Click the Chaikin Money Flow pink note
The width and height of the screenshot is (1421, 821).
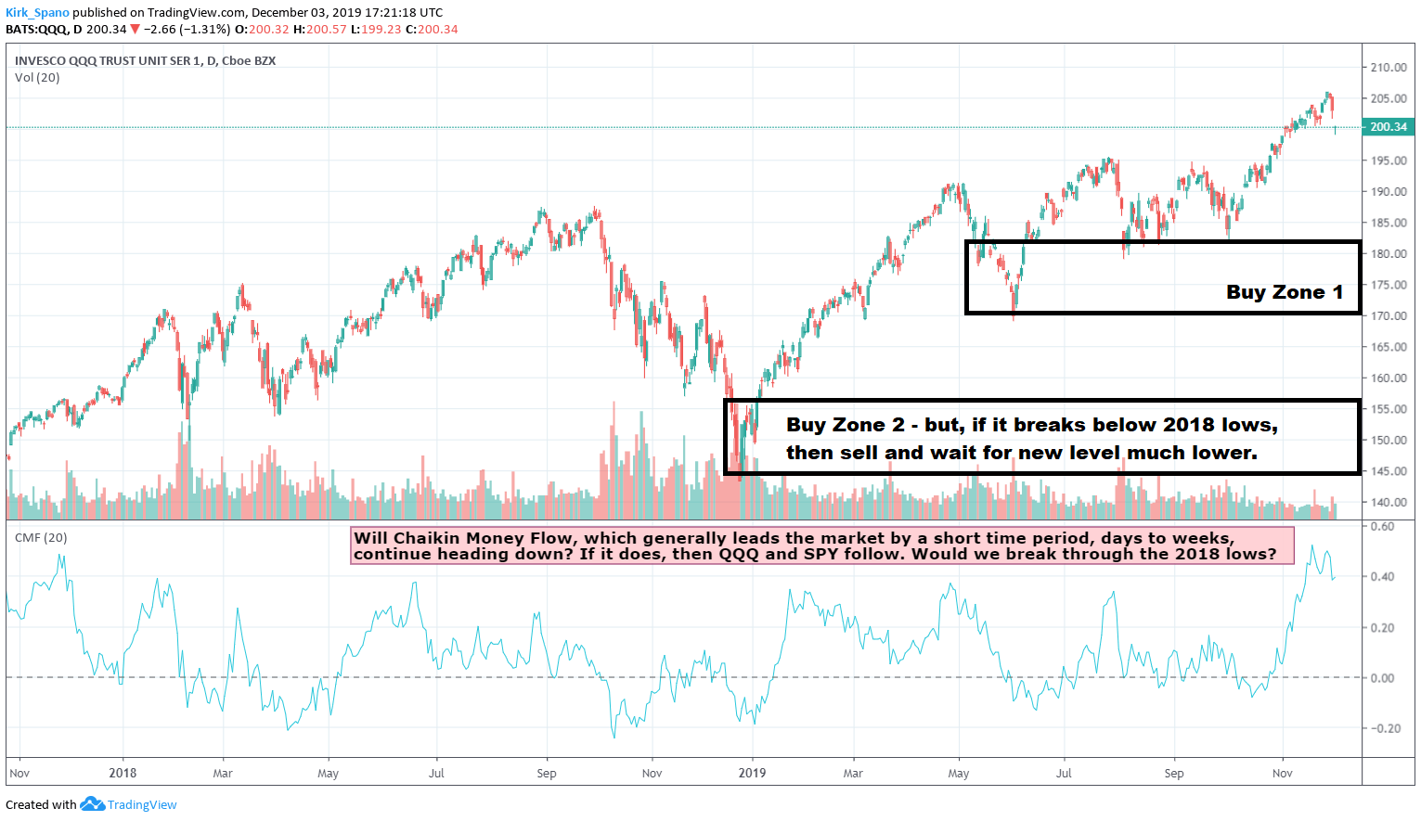tap(822, 545)
